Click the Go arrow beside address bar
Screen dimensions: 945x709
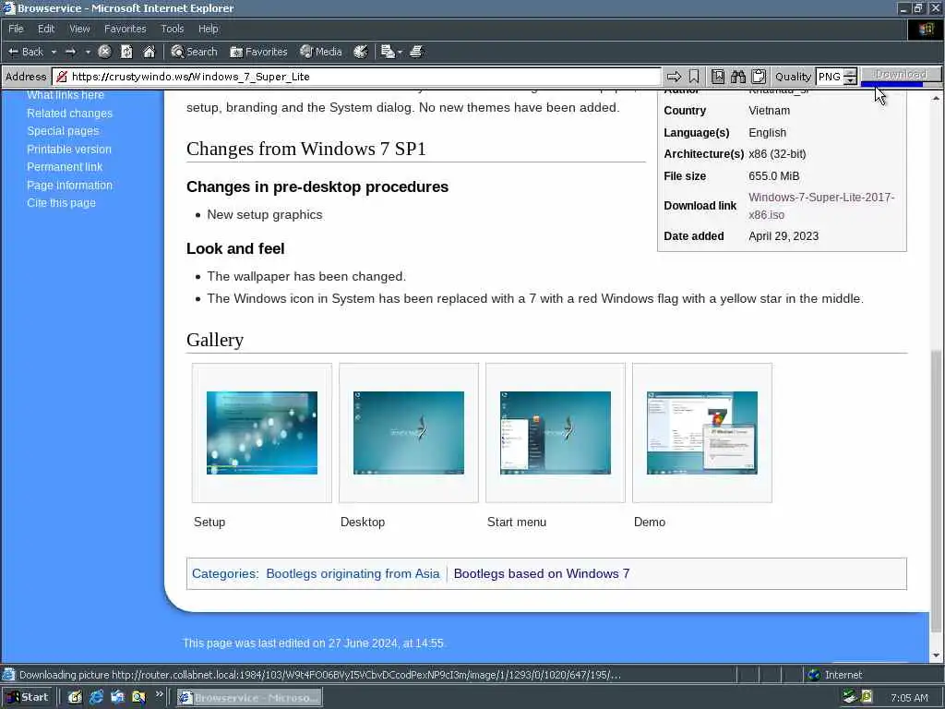coord(674,77)
